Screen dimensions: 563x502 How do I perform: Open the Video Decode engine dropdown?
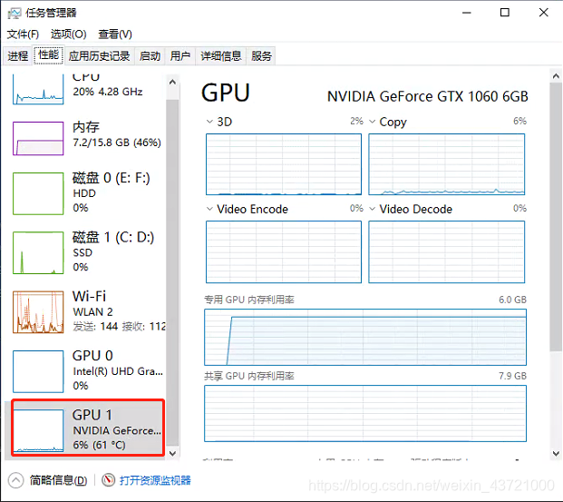(373, 209)
